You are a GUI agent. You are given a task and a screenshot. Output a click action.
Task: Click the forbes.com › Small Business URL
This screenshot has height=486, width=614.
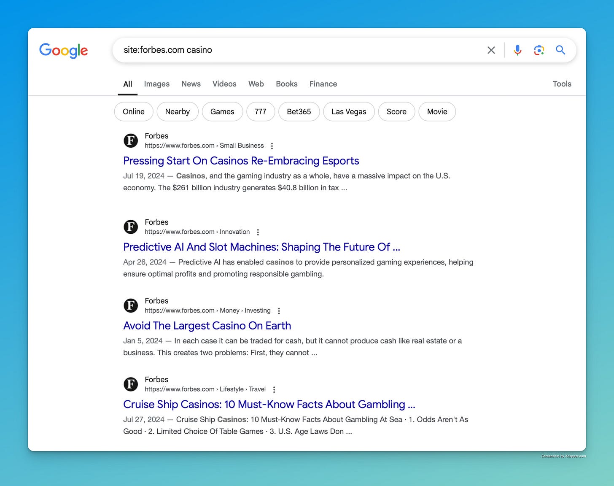[204, 146]
